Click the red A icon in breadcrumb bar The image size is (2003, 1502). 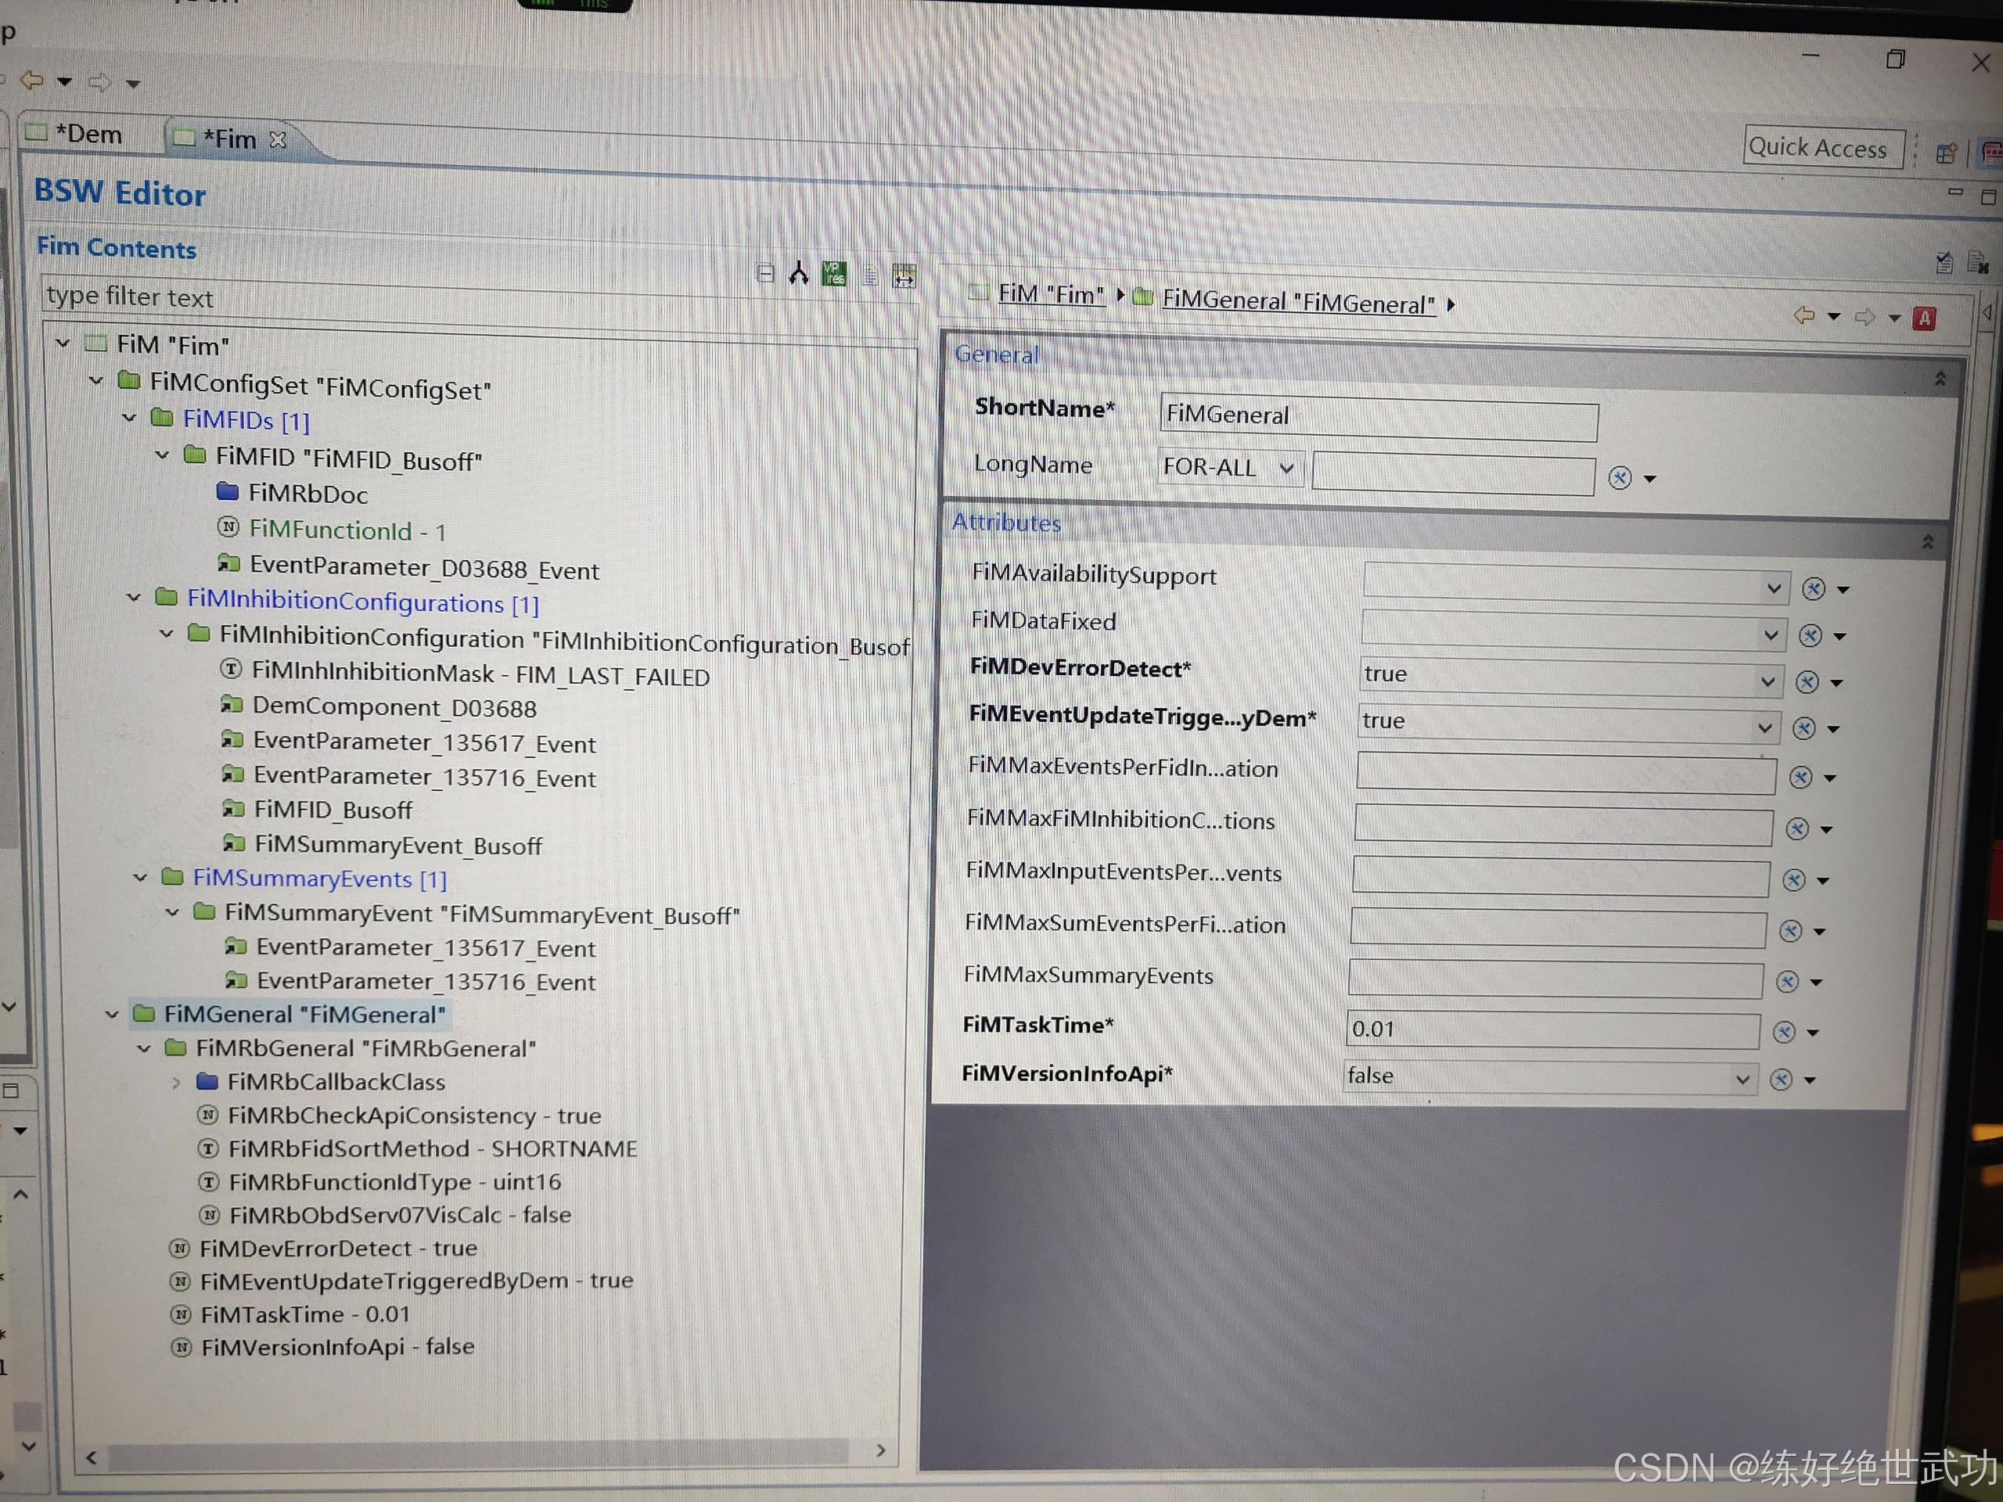pos(1924,318)
